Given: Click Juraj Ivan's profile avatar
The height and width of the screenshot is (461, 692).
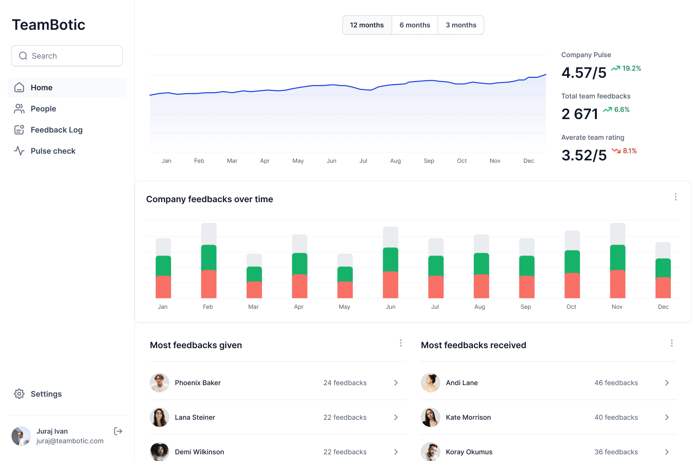Looking at the screenshot, I should (21, 436).
